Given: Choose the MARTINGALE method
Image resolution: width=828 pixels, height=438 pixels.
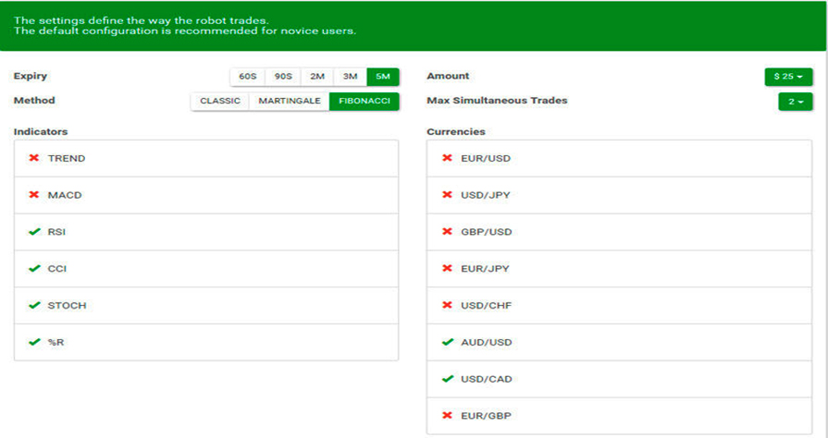Looking at the screenshot, I should tap(289, 101).
